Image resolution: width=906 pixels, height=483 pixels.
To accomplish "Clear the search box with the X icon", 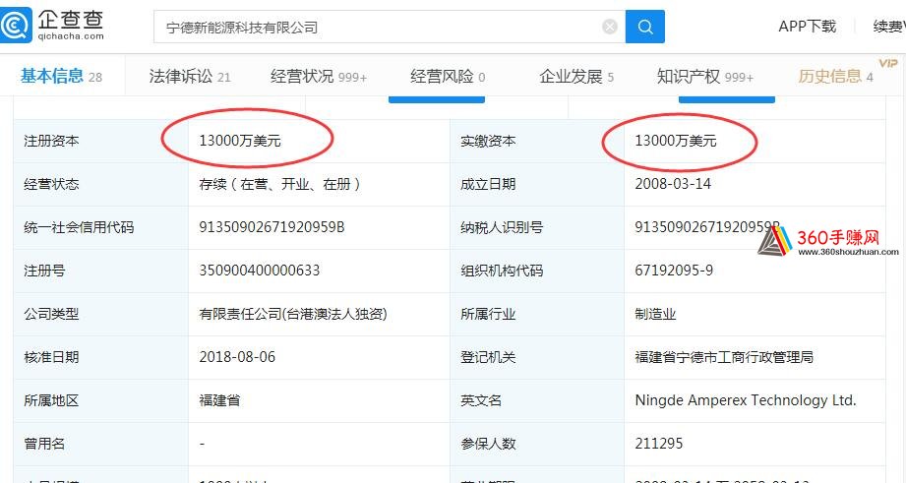I will 610,27.
